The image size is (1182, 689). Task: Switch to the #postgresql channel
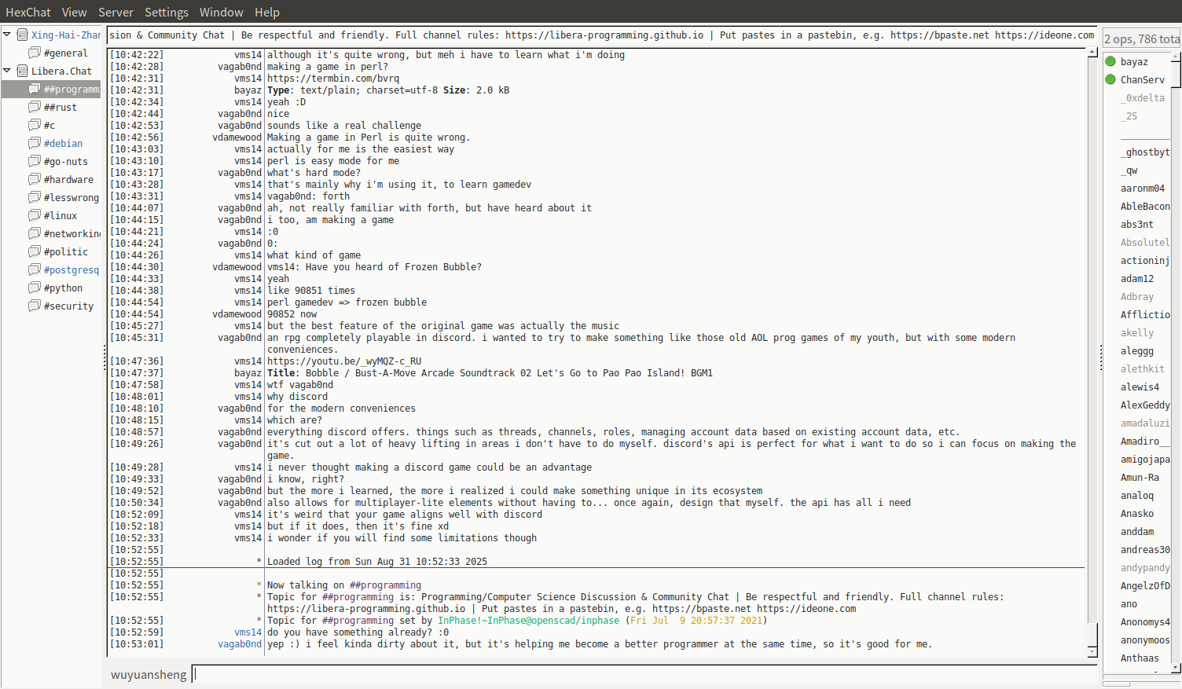point(72,269)
